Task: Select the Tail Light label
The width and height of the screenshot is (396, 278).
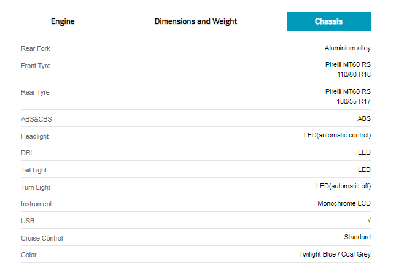Action: click(34, 170)
